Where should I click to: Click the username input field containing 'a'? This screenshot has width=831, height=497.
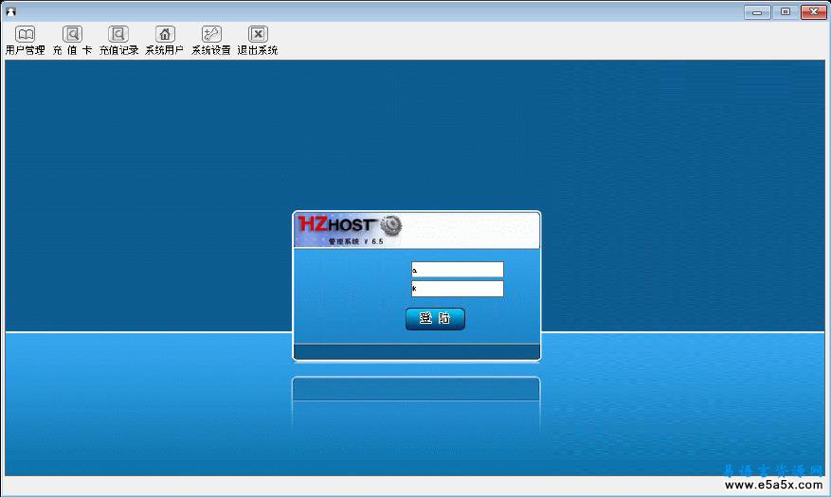click(458, 270)
